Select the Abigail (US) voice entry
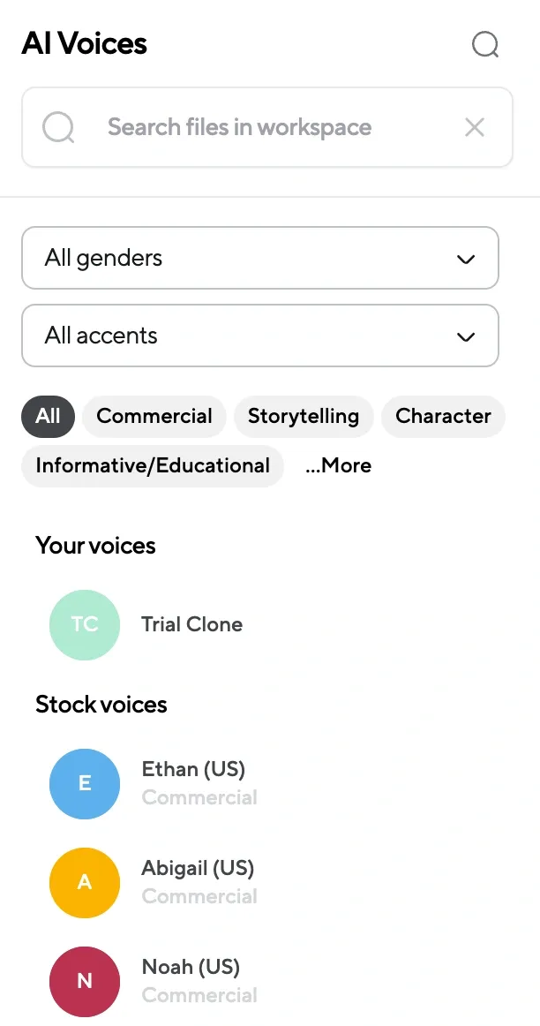Viewport: 540px width, 1026px height. coord(198,868)
